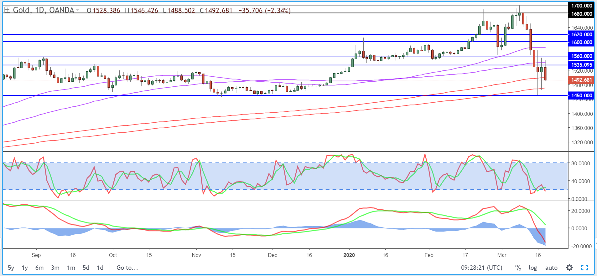Click the Mar date axis label
The height and width of the screenshot is (276, 597).
coord(502,255)
